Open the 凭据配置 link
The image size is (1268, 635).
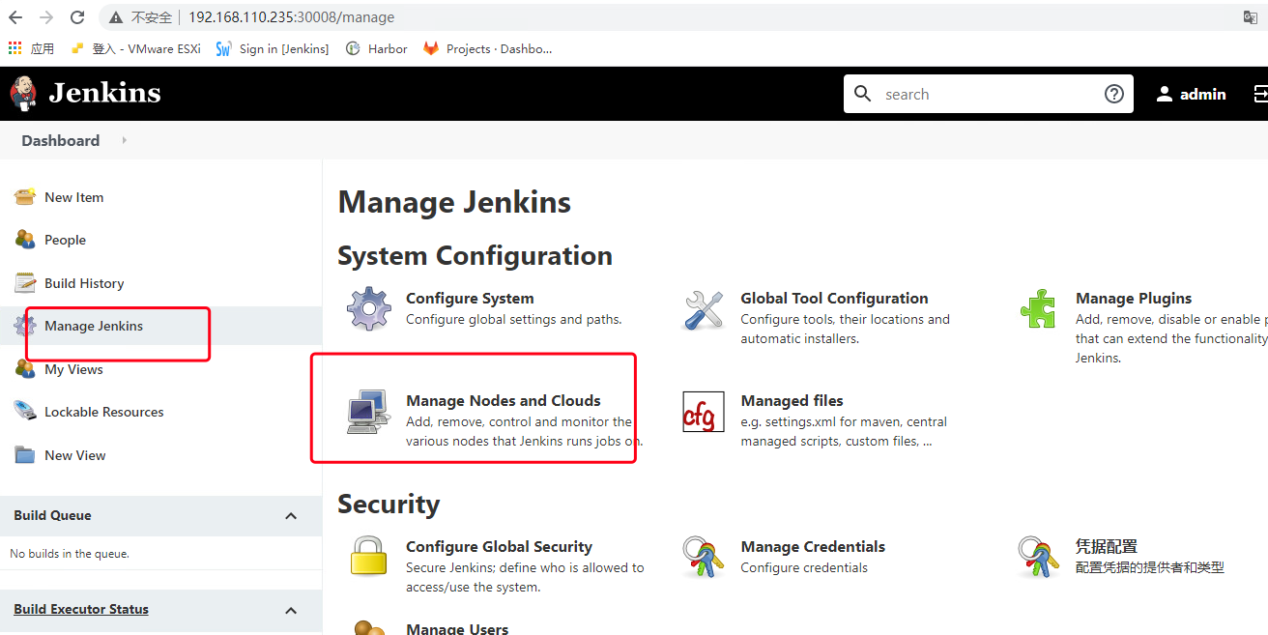[x=1107, y=547]
